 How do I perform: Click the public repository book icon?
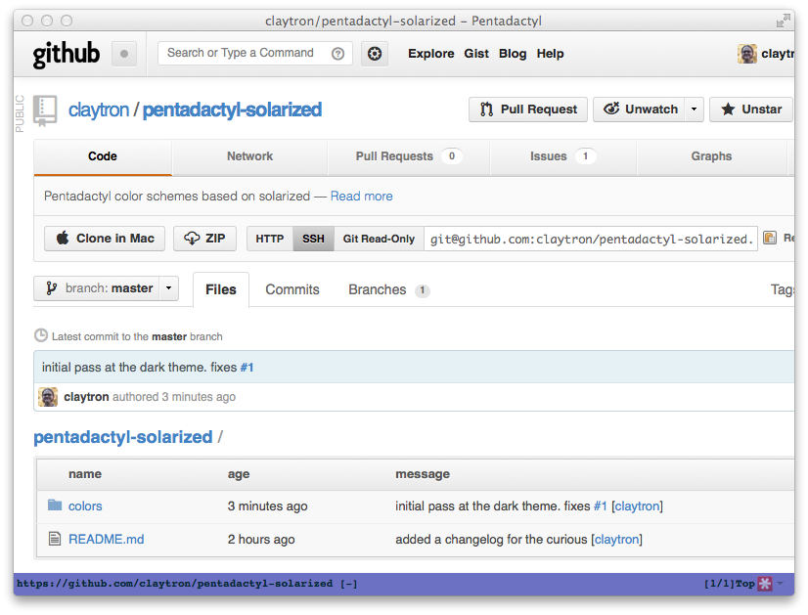click(x=45, y=110)
